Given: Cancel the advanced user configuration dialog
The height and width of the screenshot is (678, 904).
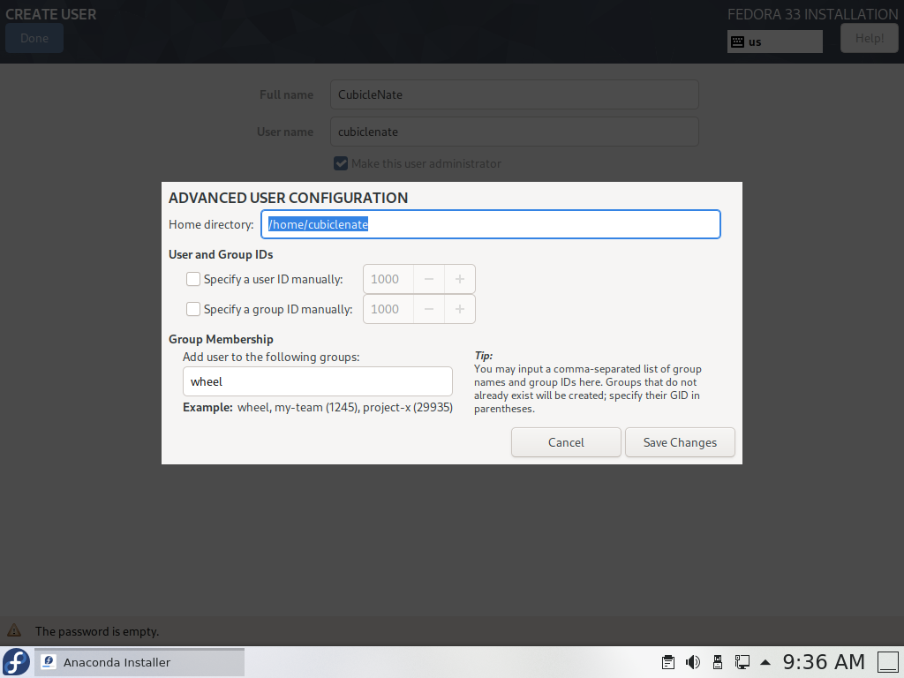Looking at the screenshot, I should [566, 441].
